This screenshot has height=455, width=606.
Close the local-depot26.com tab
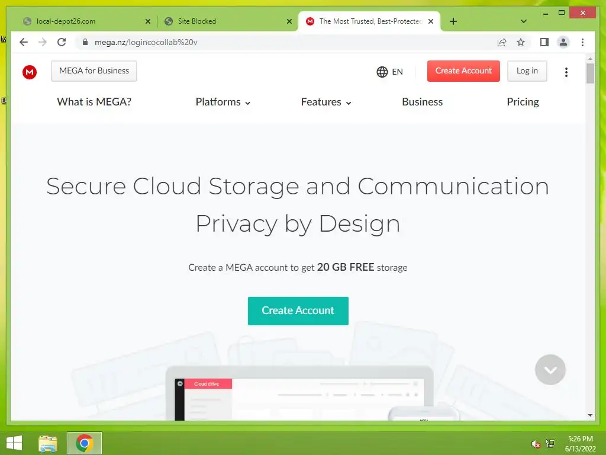coord(147,21)
